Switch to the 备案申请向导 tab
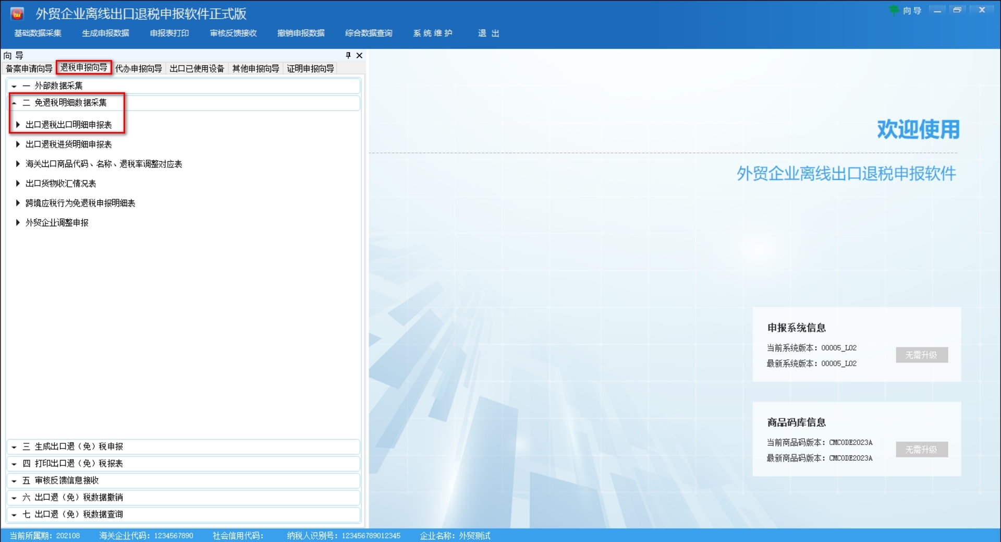This screenshot has width=1001, height=542. (x=28, y=68)
